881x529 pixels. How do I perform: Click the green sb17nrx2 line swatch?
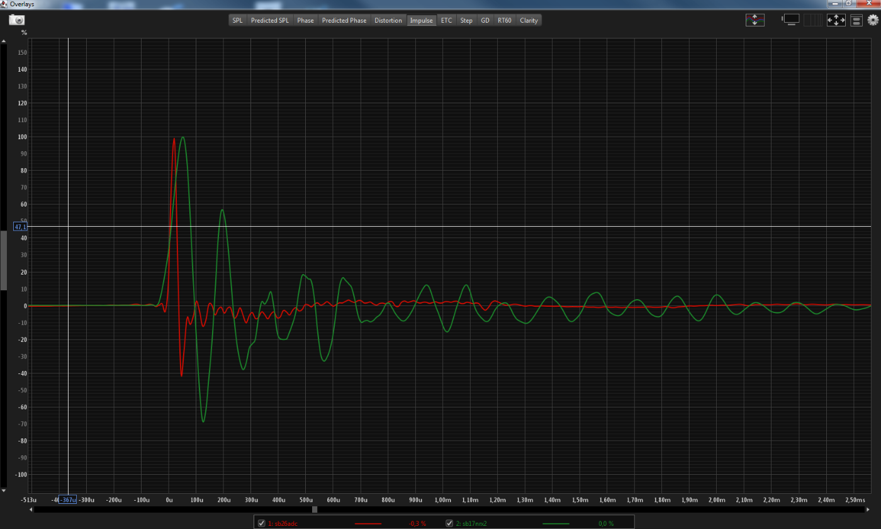555,523
